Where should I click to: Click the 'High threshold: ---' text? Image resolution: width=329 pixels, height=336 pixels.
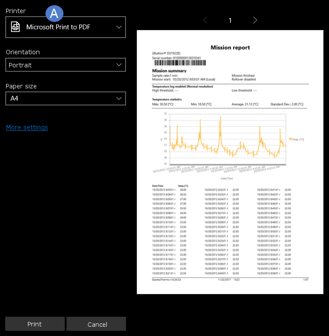[x=165, y=91]
